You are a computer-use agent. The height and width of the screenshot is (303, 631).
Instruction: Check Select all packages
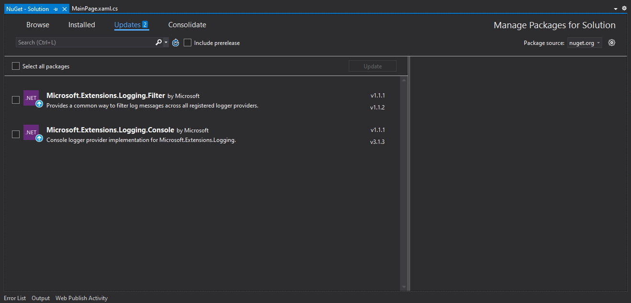pyautogui.click(x=16, y=66)
